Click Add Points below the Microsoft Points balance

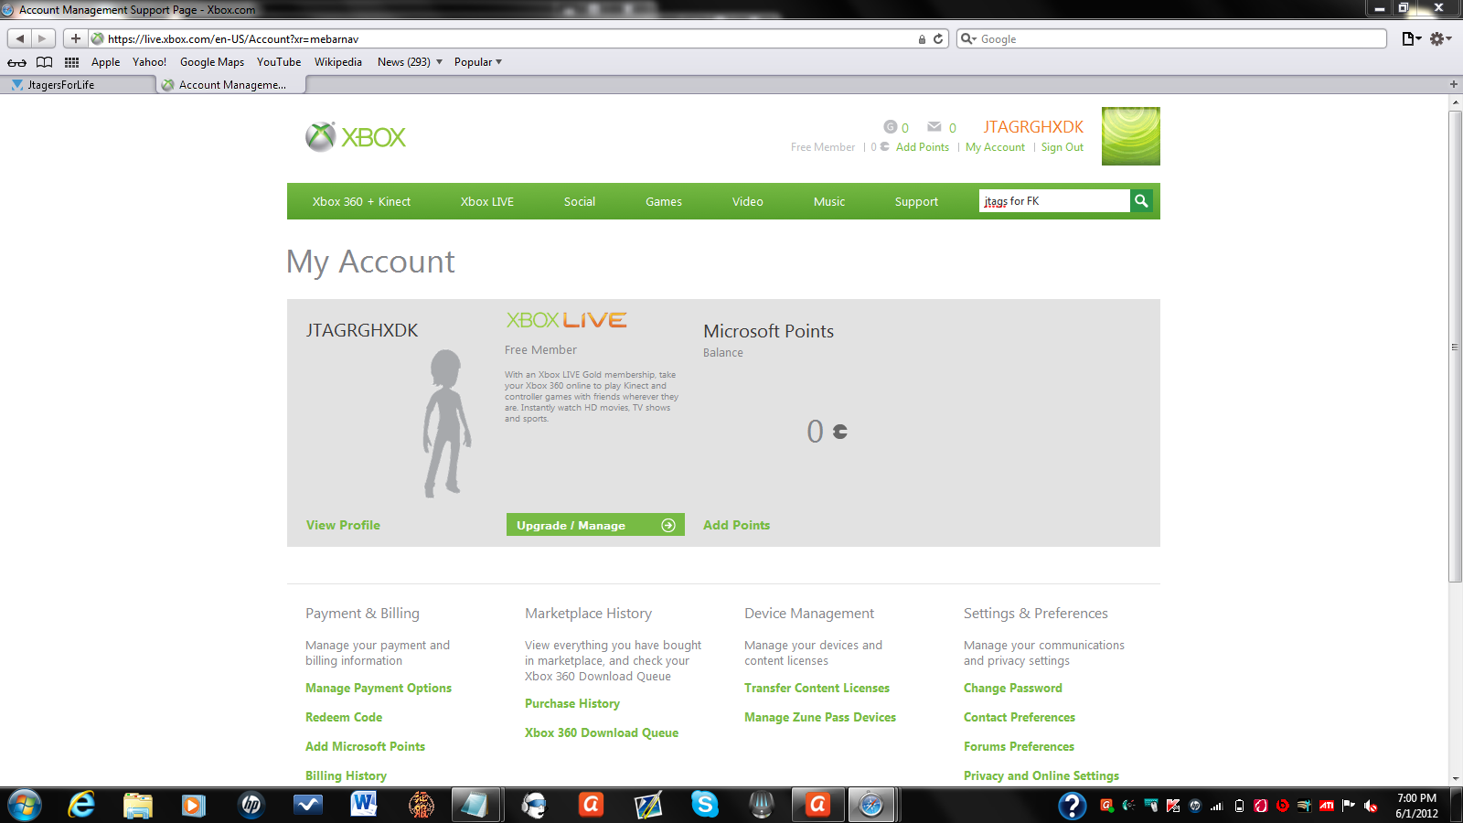[736, 525]
